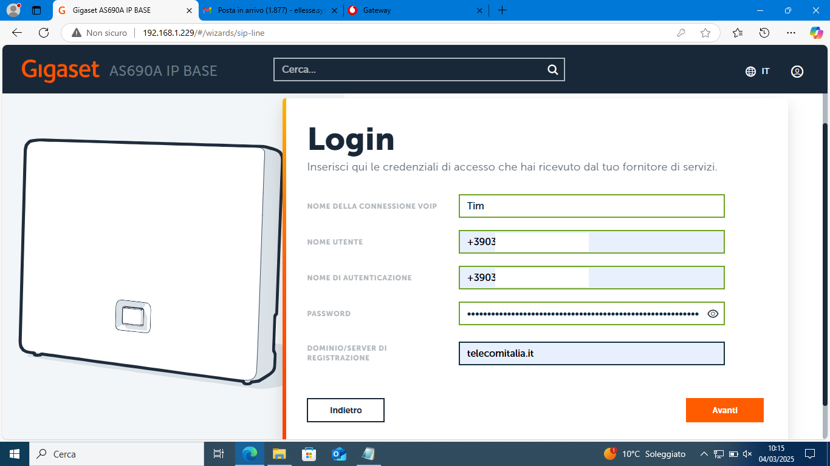Click the taskbar Cerca search box

pos(117,454)
